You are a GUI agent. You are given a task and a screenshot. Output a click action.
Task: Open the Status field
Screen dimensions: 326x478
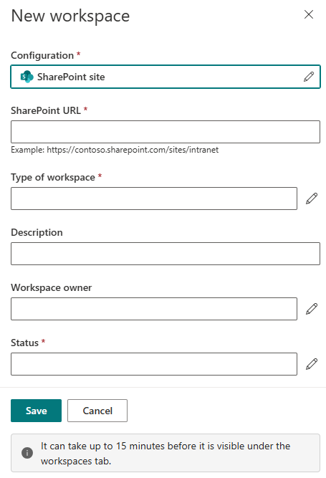click(154, 364)
